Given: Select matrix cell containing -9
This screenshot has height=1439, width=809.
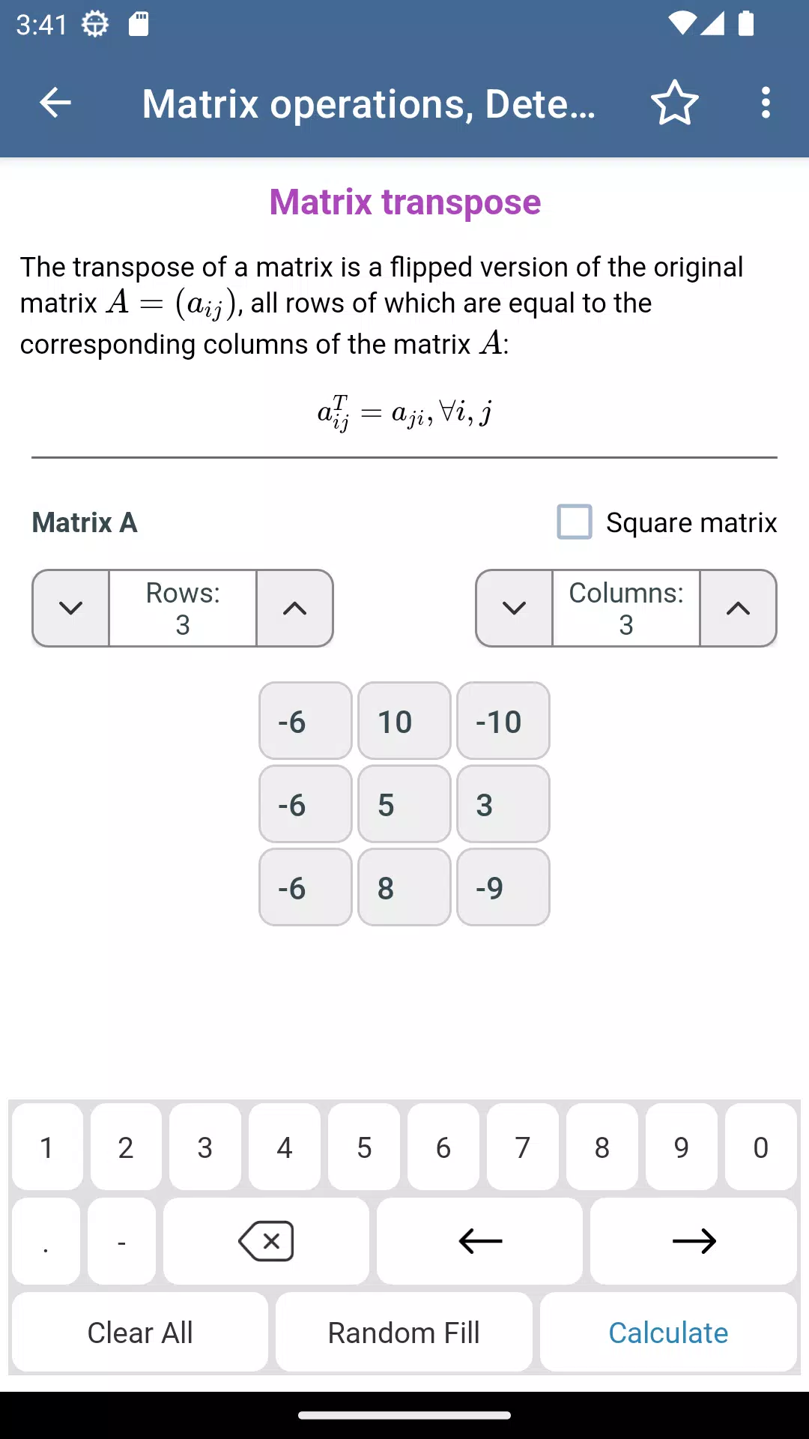Looking at the screenshot, I should pos(503,887).
